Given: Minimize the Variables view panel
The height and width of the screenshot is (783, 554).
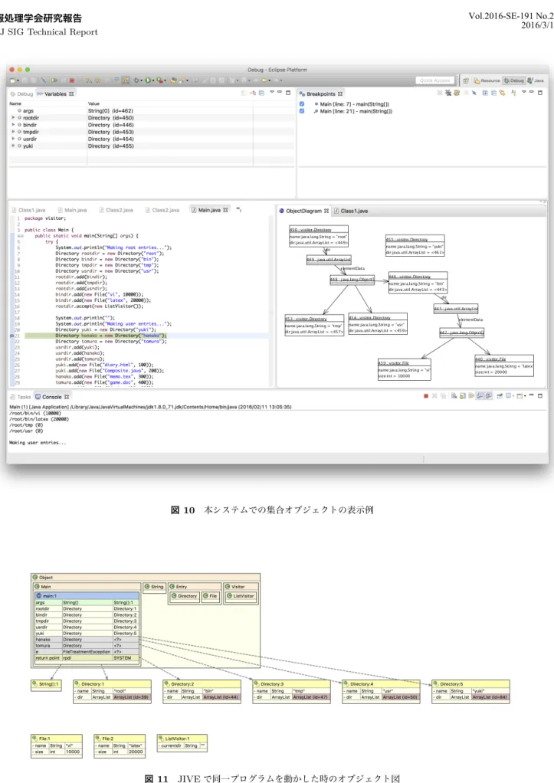Looking at the screenshot, I should click(x=280, y=93).
